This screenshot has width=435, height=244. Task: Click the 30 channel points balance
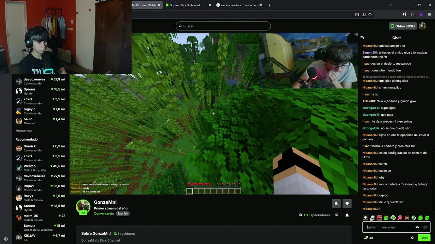point(368,238)
